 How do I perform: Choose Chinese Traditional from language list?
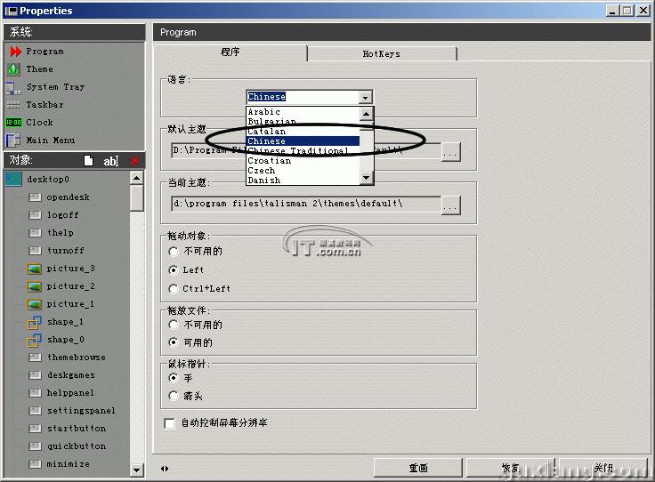(x=297, y=151)
